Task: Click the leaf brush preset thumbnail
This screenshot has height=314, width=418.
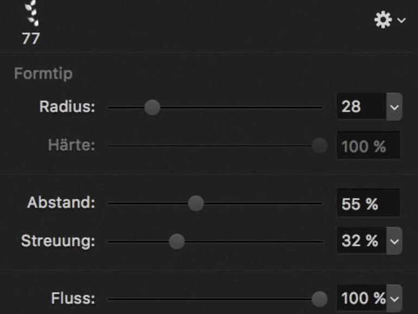Action: pyautogui.click(x=32, y=13)
